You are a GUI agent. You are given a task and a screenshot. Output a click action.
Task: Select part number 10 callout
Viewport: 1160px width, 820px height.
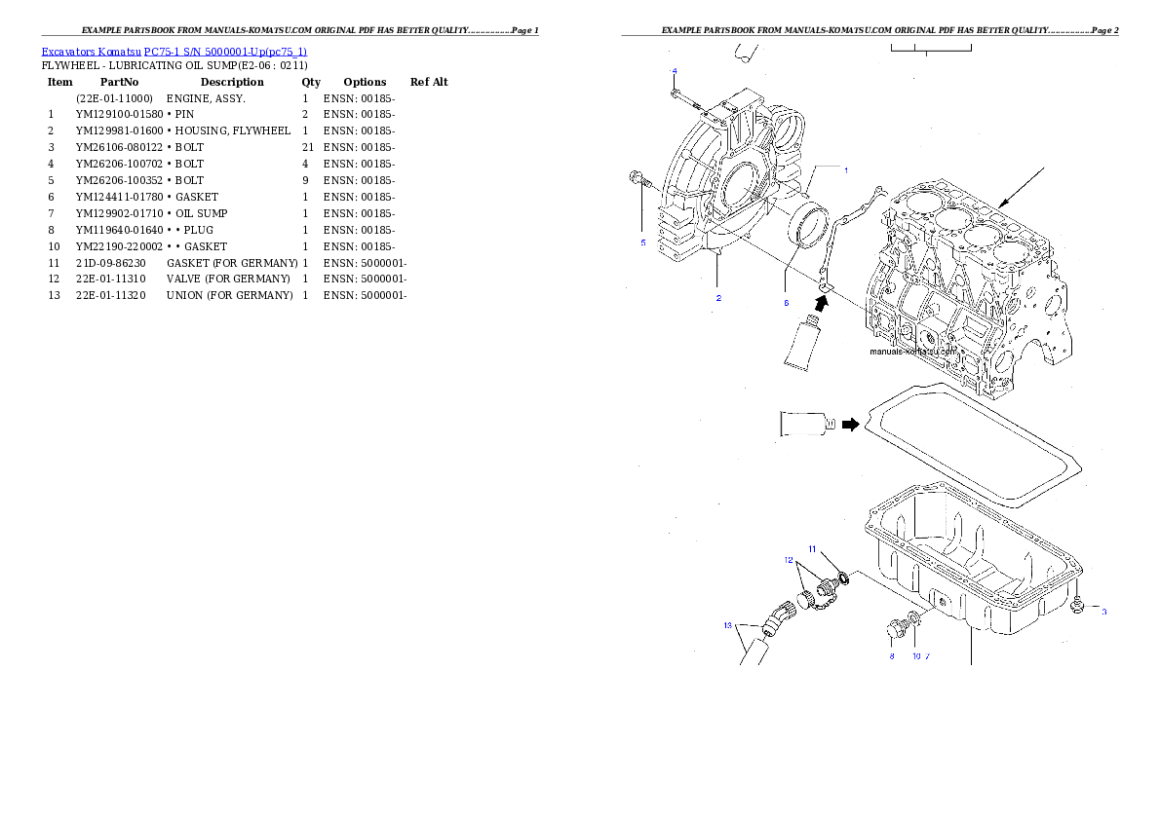(916, 656)
